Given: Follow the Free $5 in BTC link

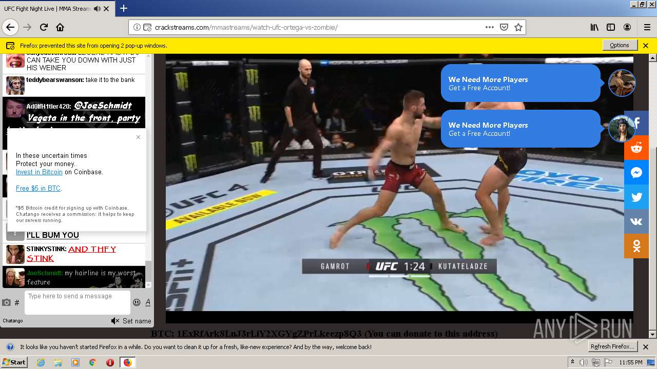Looking at the screenshot, I should (38, 189).
